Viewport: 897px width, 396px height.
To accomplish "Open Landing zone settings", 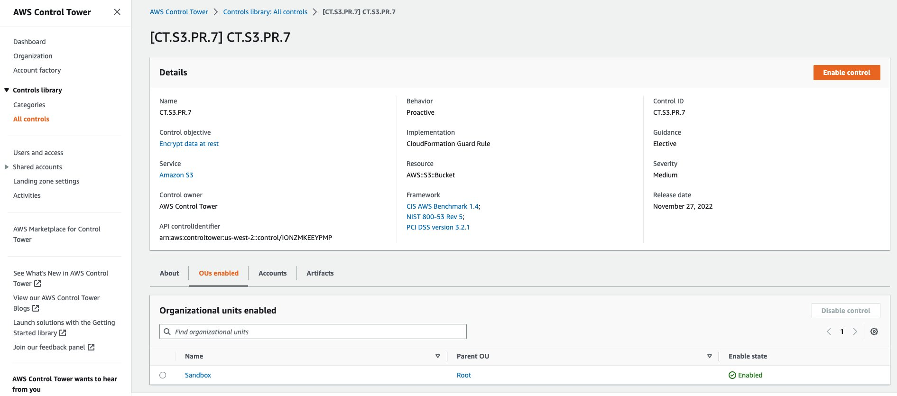I will [46, 181].
